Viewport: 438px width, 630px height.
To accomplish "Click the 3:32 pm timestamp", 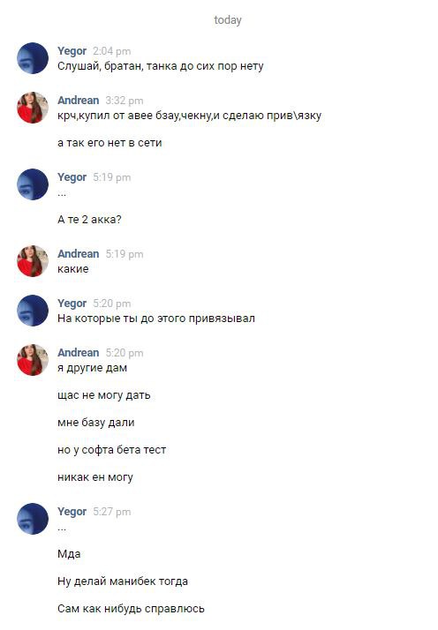I will (x=125, y=101).
